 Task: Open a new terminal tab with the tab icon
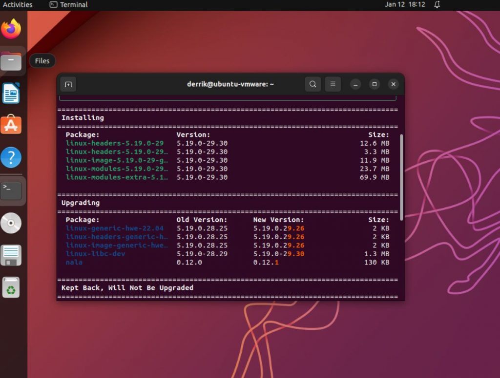68,84
